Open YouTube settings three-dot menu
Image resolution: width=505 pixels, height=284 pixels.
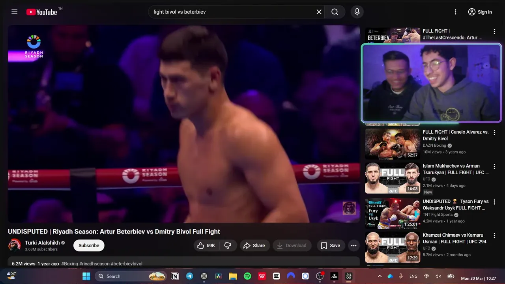coord(456,12)
